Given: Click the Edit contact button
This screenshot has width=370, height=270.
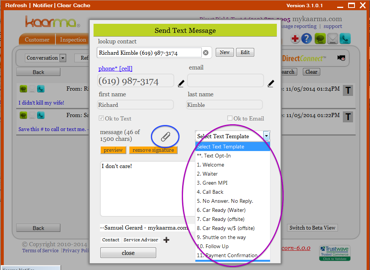Looking at the screenshot, I should coord(245,52).
